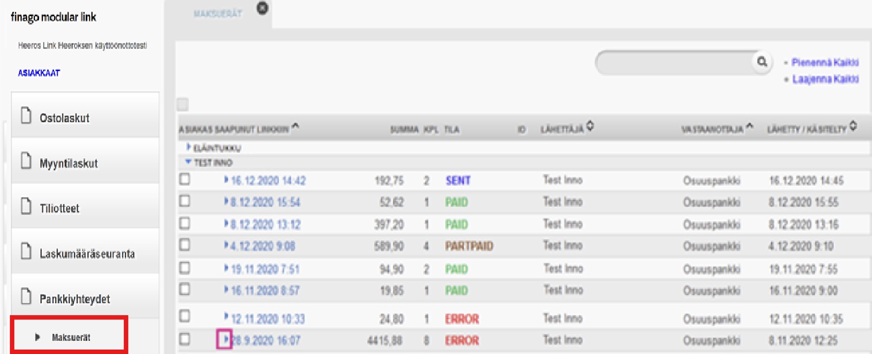The image size is (872, 354).
Task: Click the PARTPAID status text
Action: point(469,246)
